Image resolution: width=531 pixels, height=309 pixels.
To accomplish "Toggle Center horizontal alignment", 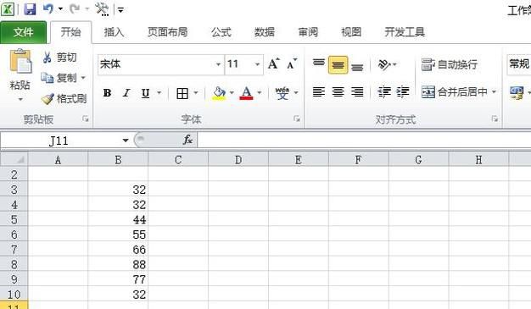I will tap(338, 92).
